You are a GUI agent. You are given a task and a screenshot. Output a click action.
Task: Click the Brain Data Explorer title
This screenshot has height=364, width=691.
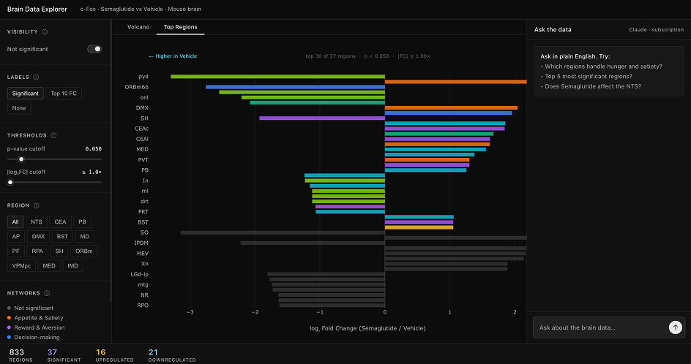37,9
